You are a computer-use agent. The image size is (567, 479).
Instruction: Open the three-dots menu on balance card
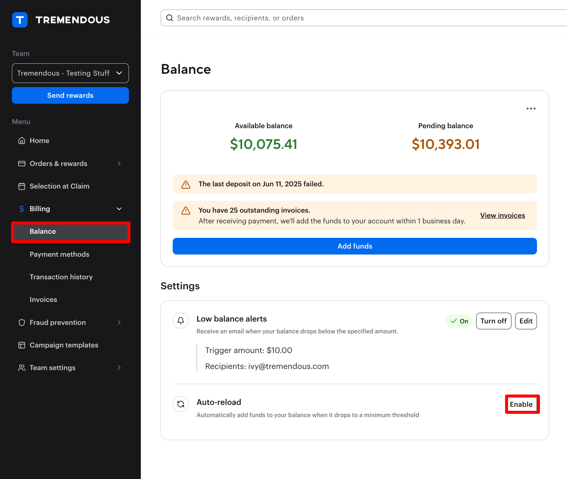click(x=531, y=109)
